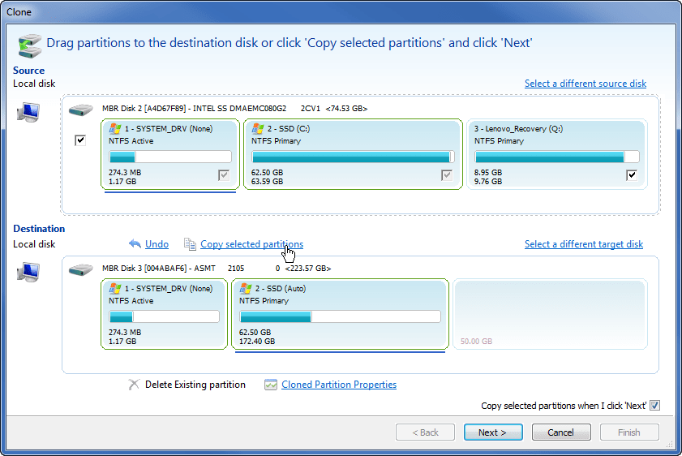Open Cloned Partition Properties link
This screenshot has height=456, width=682.
pos(339,385)
